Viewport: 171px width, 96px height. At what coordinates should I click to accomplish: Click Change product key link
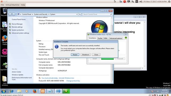point(73,81)
